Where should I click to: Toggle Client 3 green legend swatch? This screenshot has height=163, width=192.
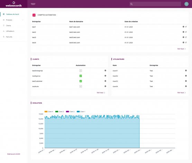[57, 112]
